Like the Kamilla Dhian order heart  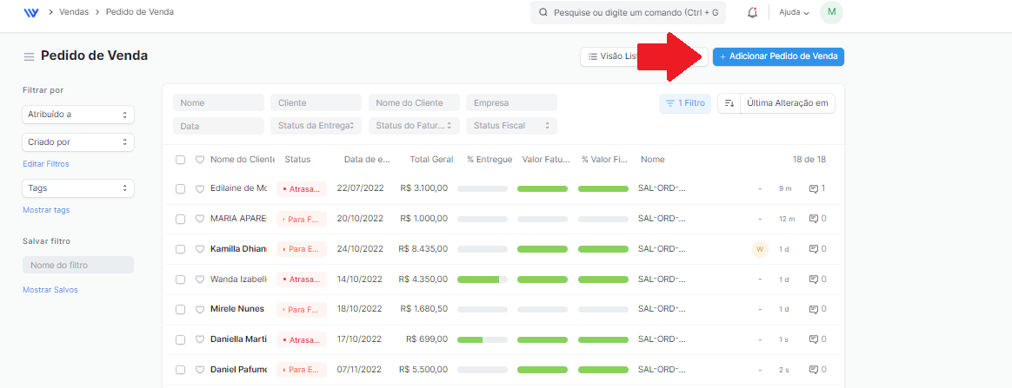point(199,249)
